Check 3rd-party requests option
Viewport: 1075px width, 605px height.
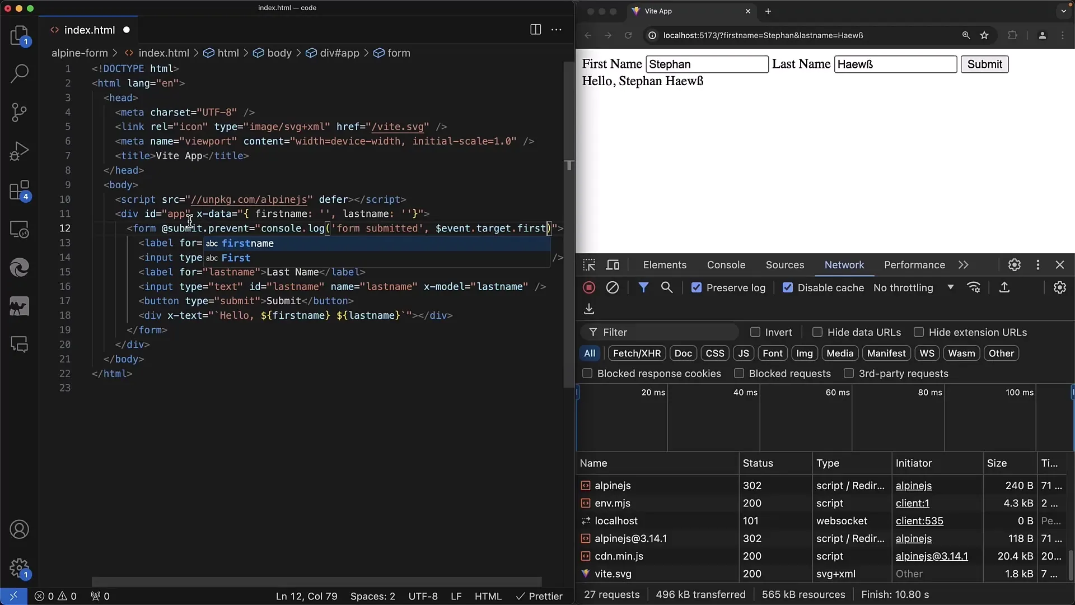[849, 373]
